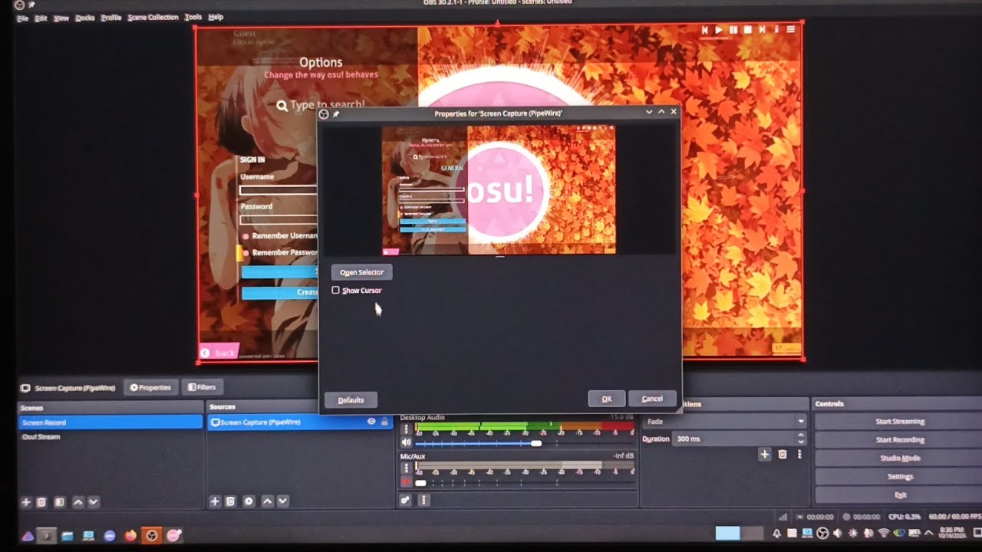Open audio mixer menu three-dot icon

(x=423, y=500)
